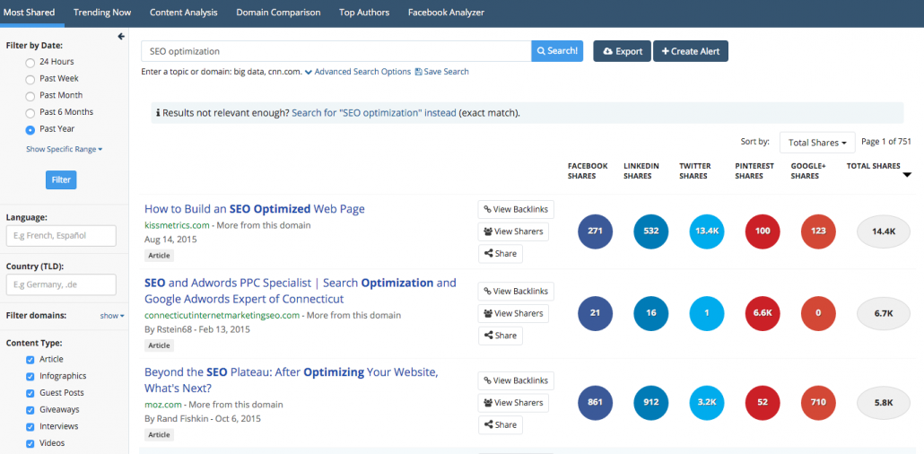Click the Twitter shares circle showing 1

707,313
